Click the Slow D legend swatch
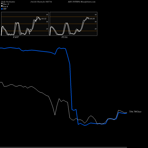 click(2, 4)
